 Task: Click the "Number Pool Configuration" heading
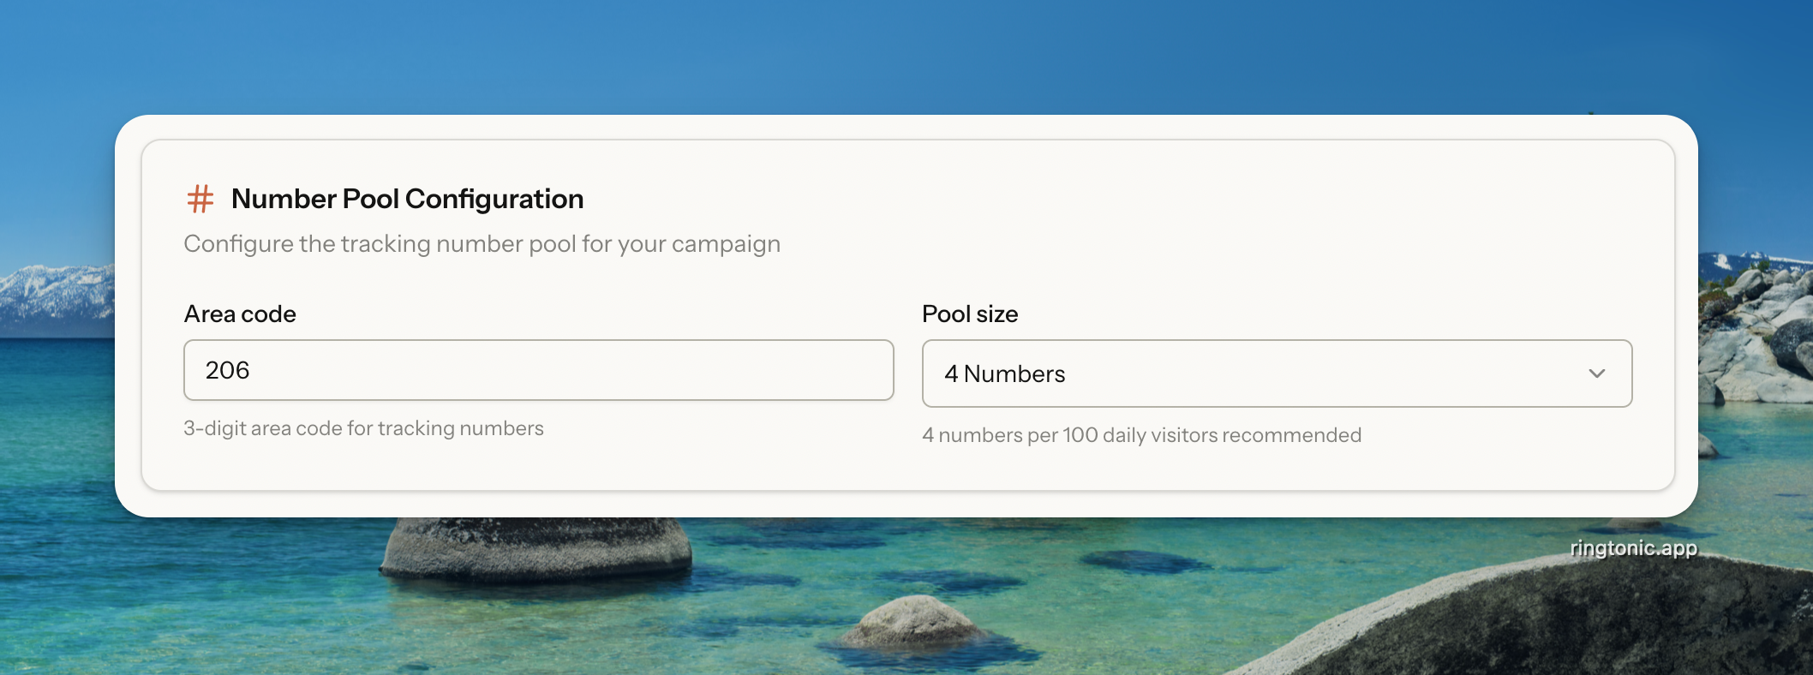tap(407, 199)
